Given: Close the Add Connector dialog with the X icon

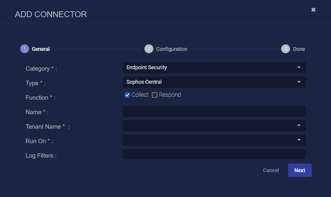Looking at the screenshot, I should 313,10.
